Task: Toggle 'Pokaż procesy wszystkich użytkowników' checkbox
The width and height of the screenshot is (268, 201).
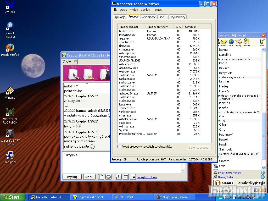Action: (119, 147)
